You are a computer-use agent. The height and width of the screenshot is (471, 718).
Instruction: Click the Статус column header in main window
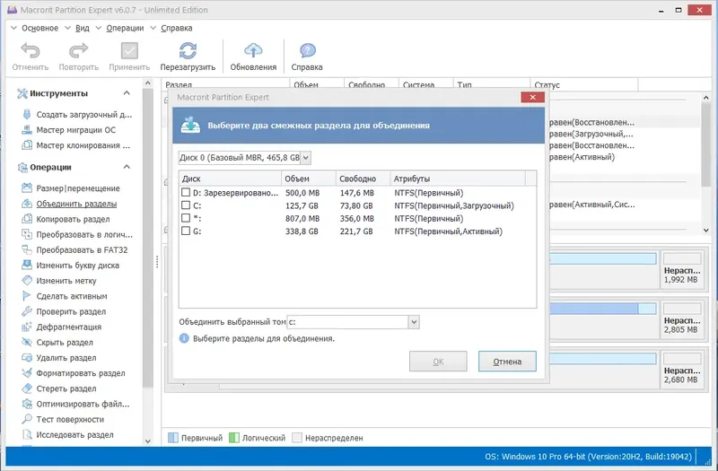(584, 84)
